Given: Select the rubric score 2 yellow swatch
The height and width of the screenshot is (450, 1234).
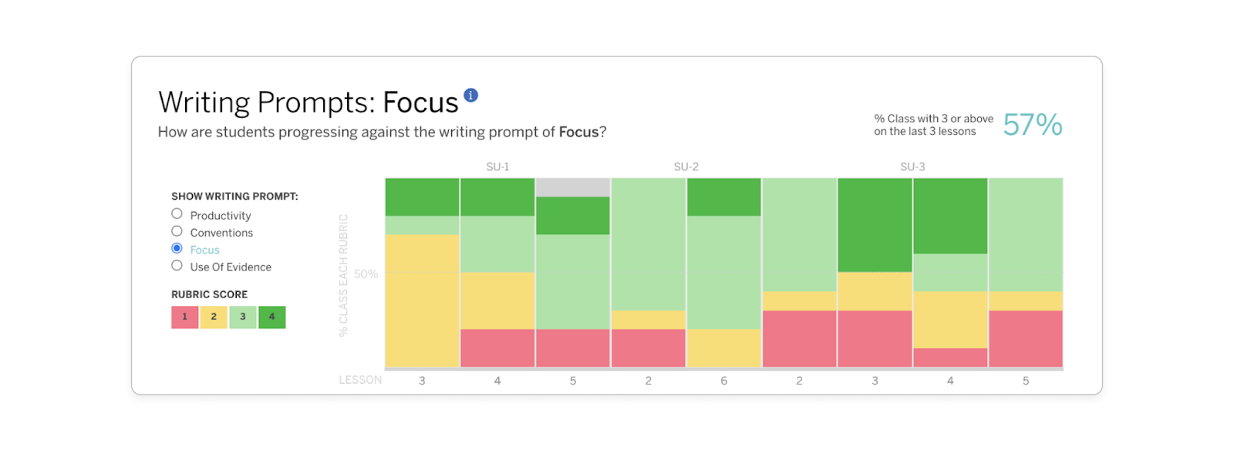Looking at the screenshot, I should pyautogui.click(x=213, y=317).
